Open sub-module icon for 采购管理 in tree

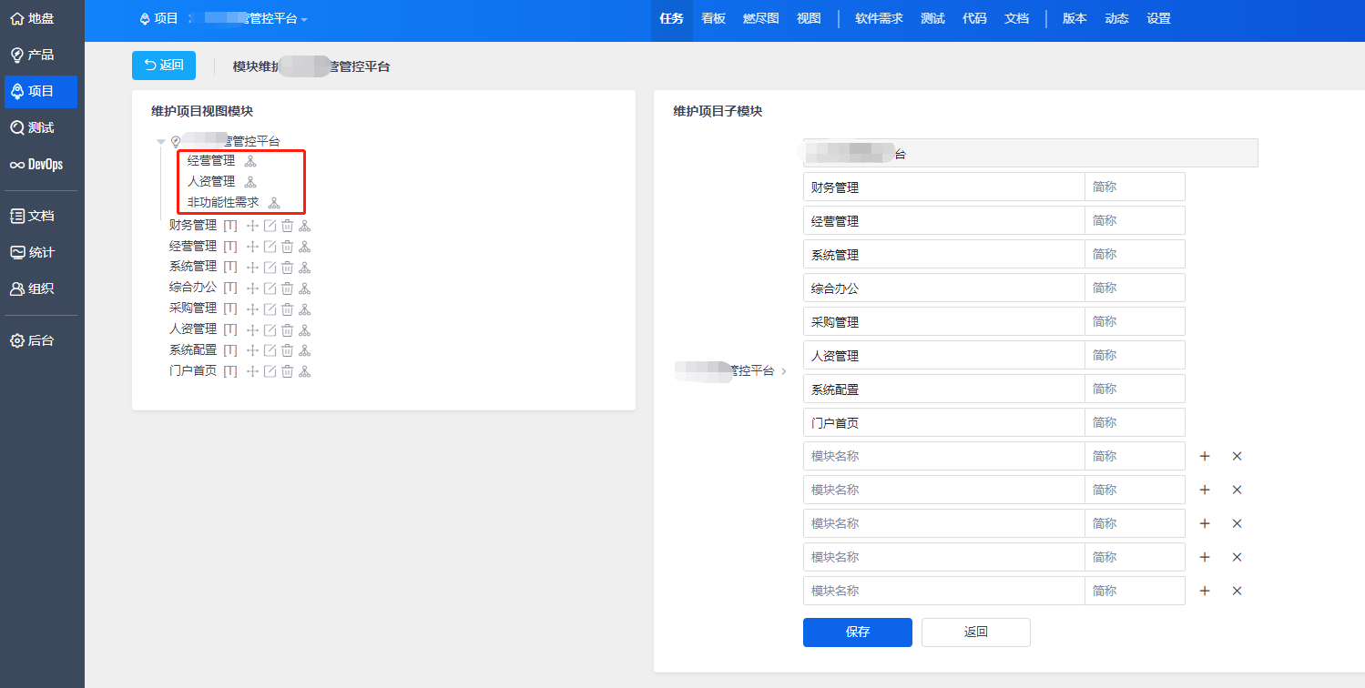pyautogui.click(x=305, y=309)
